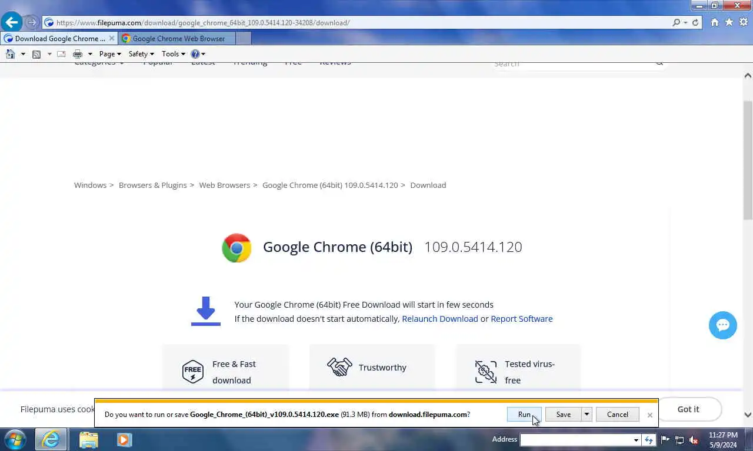This screenshot has height=451, width=753.
Task: Click the scrollbar down arrow
Action: point(748,415)
